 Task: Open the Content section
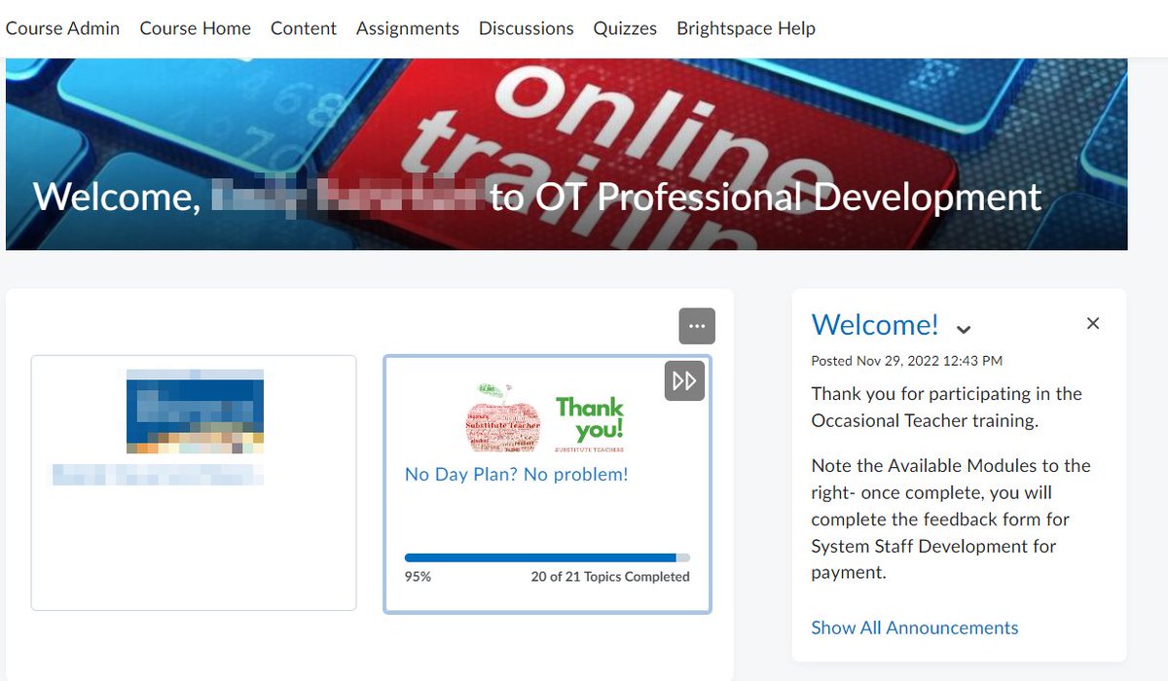[303, 28]
